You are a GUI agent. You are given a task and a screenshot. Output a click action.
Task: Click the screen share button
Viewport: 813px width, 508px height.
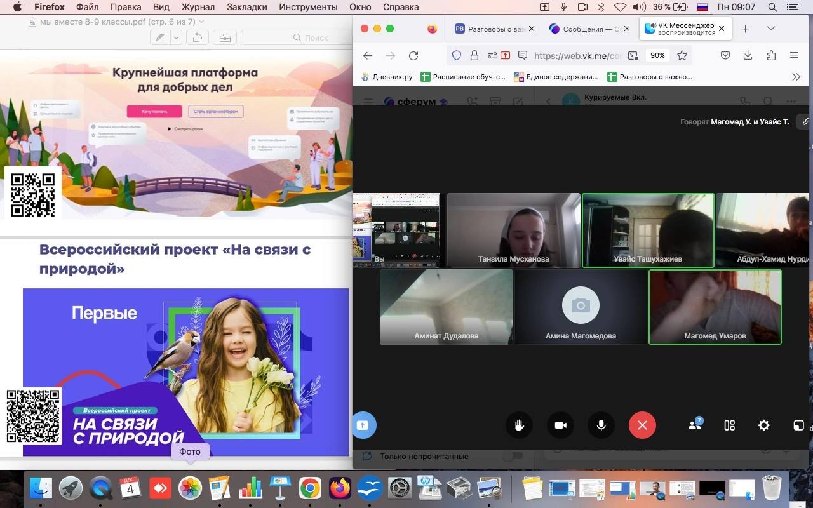[363, 425]
